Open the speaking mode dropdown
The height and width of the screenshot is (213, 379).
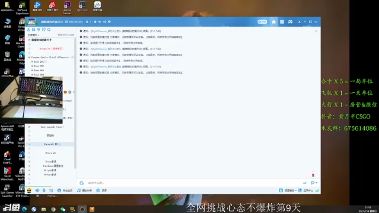pos(34,35)
